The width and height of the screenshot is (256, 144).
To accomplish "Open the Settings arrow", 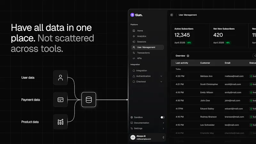I will (163, 128).
